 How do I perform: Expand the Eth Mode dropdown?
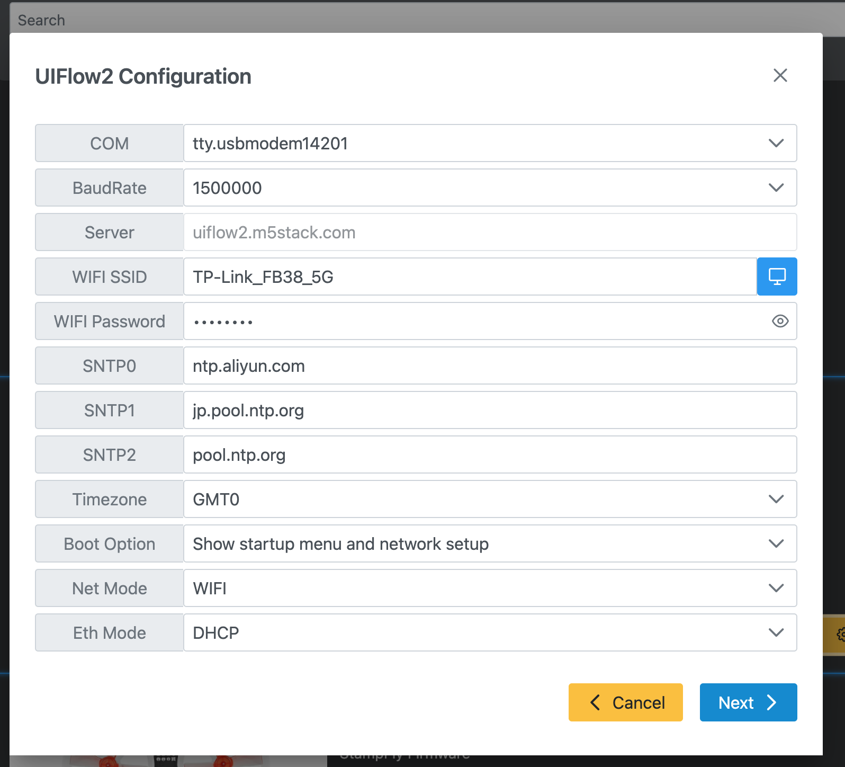click(490, 632)
